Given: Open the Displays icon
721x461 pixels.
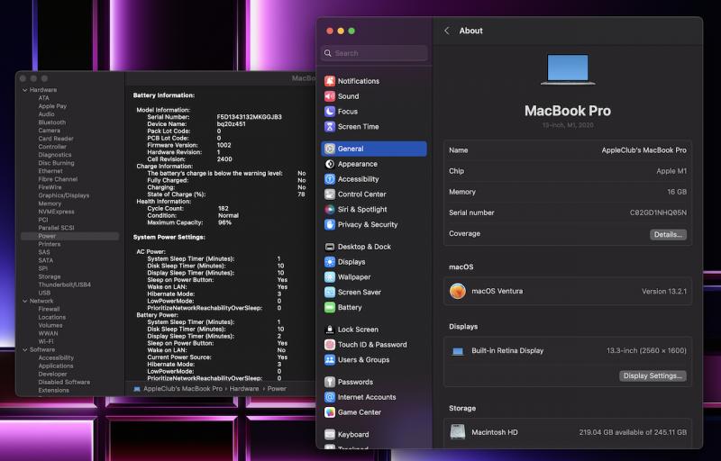Looking at the screenshot, I should point(329,262).
